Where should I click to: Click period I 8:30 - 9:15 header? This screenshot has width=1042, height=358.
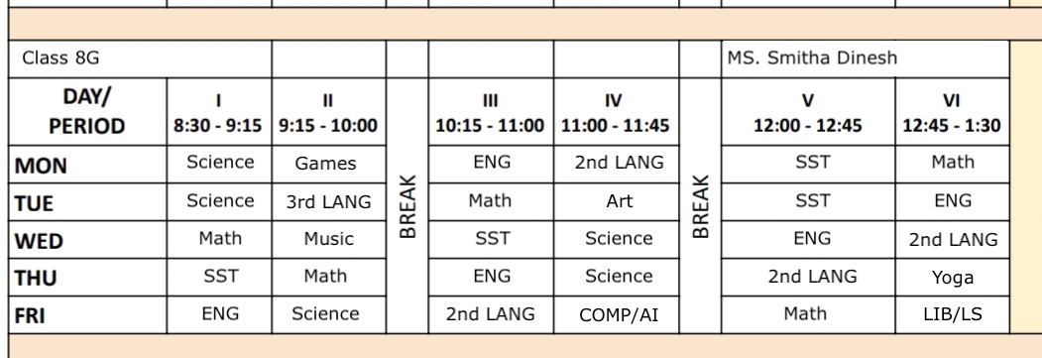pos(219,112)
